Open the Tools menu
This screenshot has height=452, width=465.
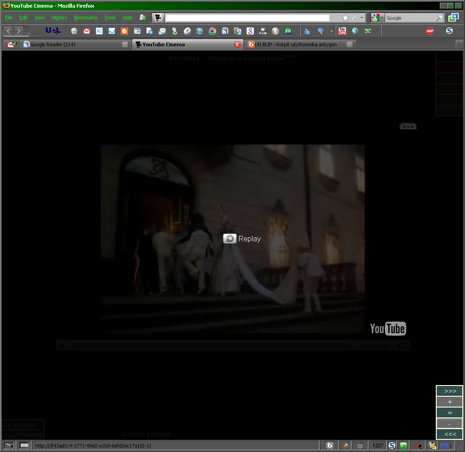click(110, 18)
